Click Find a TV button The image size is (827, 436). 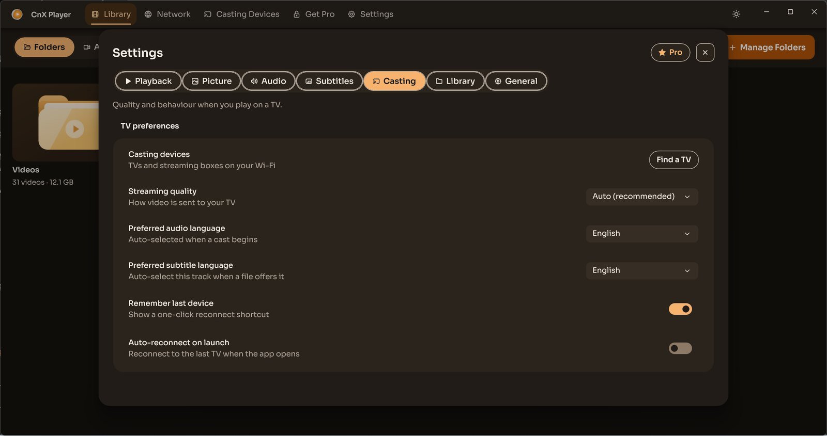[673, 159]
